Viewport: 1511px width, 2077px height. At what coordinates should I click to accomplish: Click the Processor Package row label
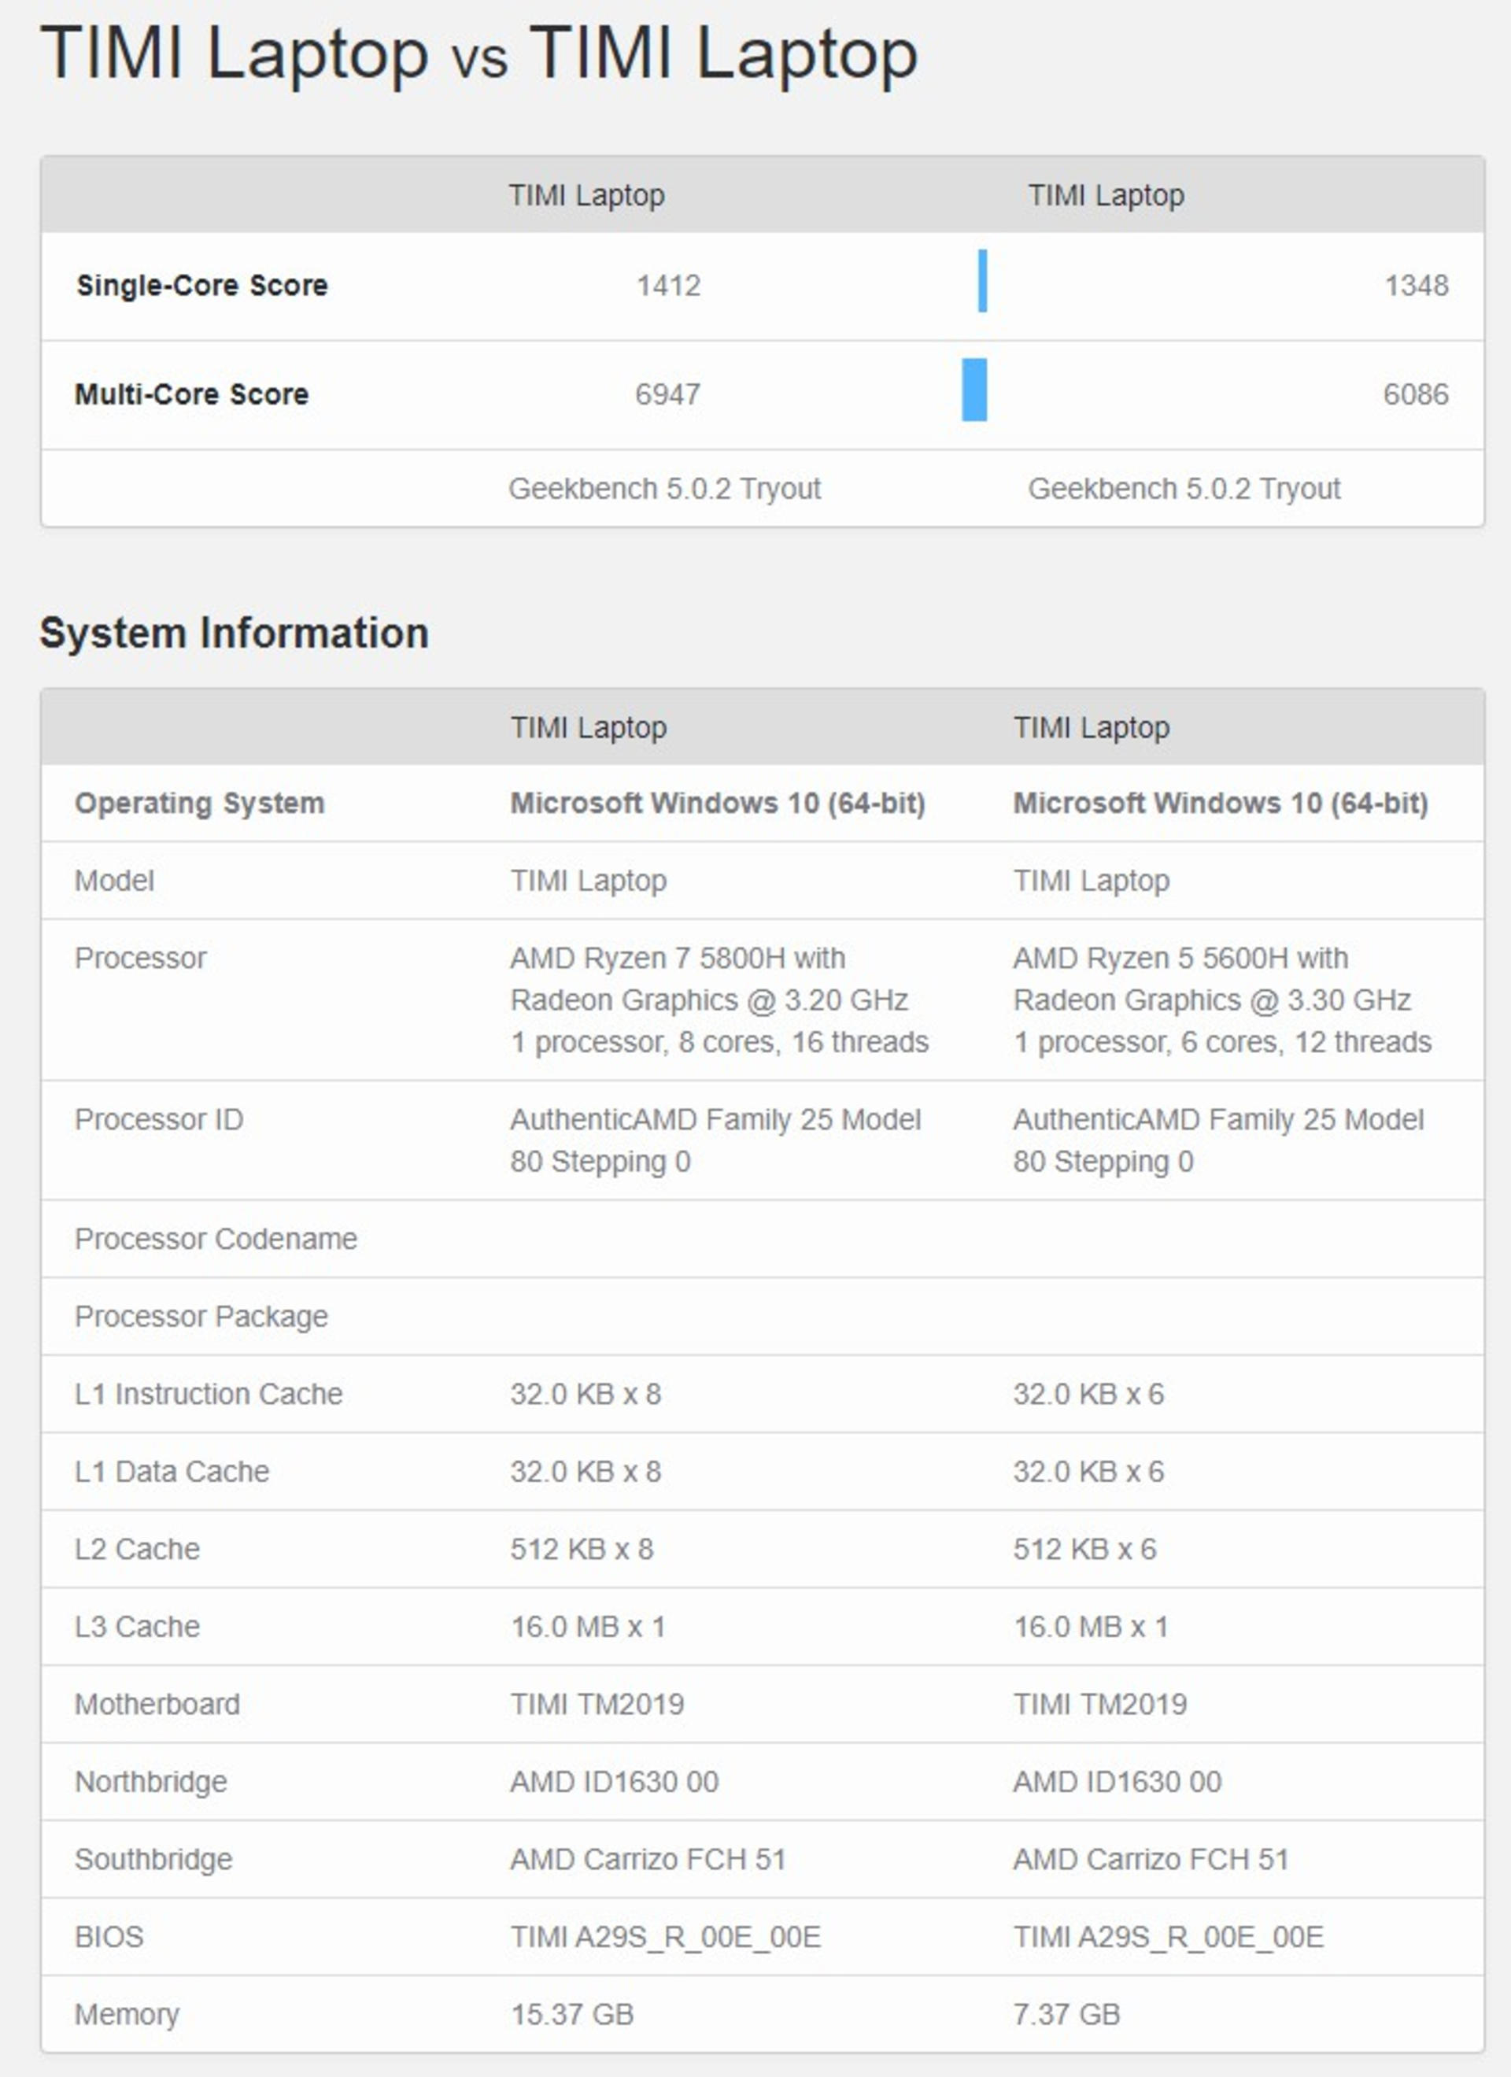[201, 1317]
